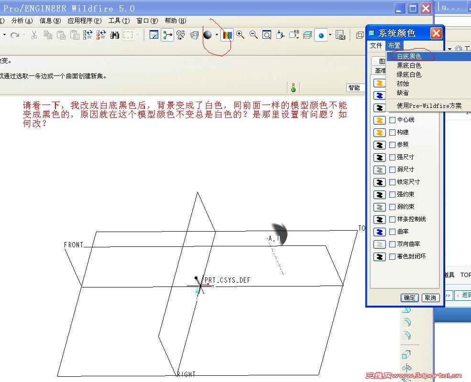Screen dimensions: 471x382
Task: Check the 锁定尺寸 checkbox
Action: click(x=392, y=182)
